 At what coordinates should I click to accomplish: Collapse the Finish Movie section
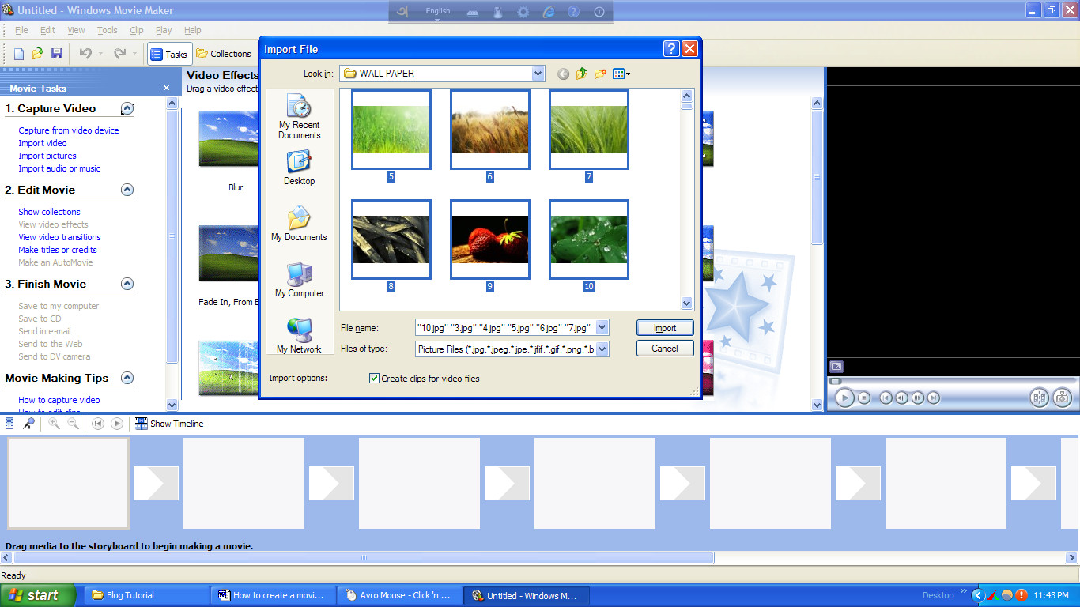[x=127, y=284]
